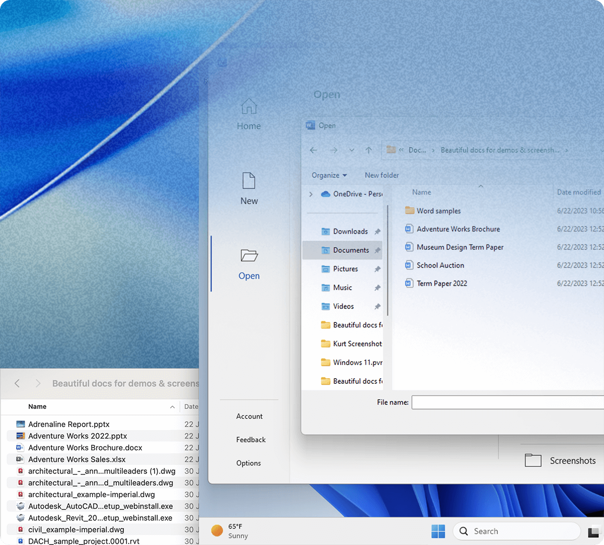The height and width of the screenshot is (545, 604).
Task: Click the Open folder icon in sidebar
Action: point(249,256)
